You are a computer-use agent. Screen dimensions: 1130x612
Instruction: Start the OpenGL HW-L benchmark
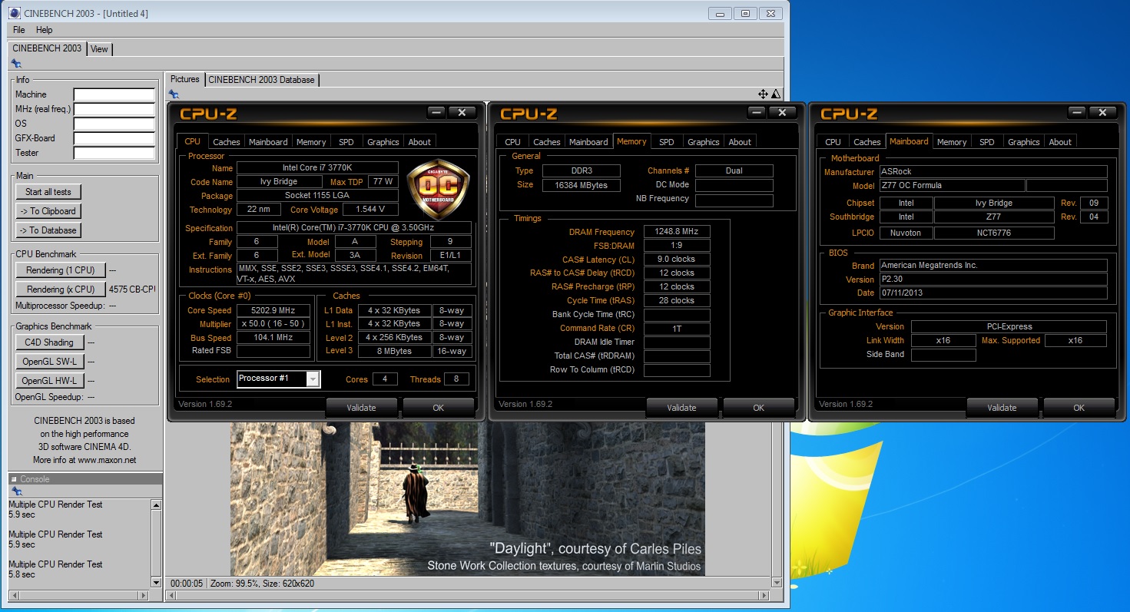pos(49,381)
